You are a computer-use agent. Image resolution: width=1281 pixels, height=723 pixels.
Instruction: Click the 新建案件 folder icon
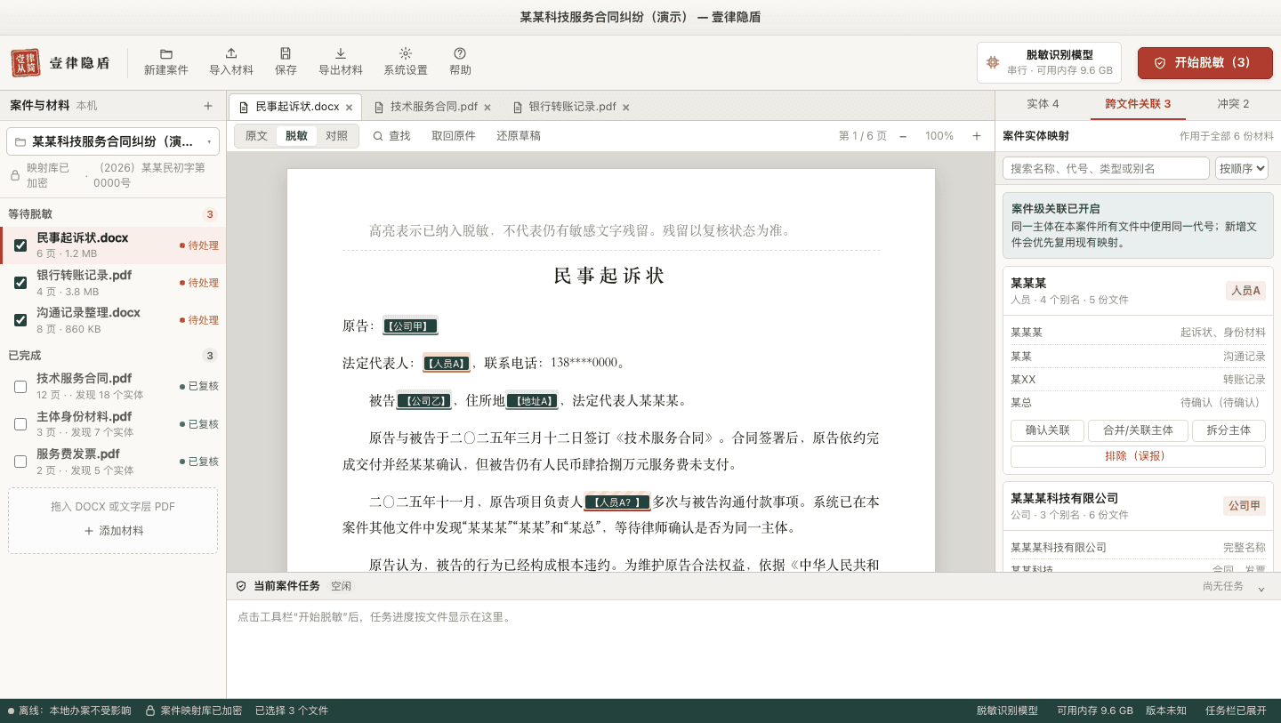(x=166, y=53)
